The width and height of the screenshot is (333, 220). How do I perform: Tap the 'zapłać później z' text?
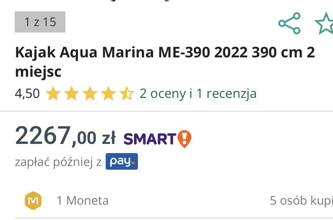point(58,162)
